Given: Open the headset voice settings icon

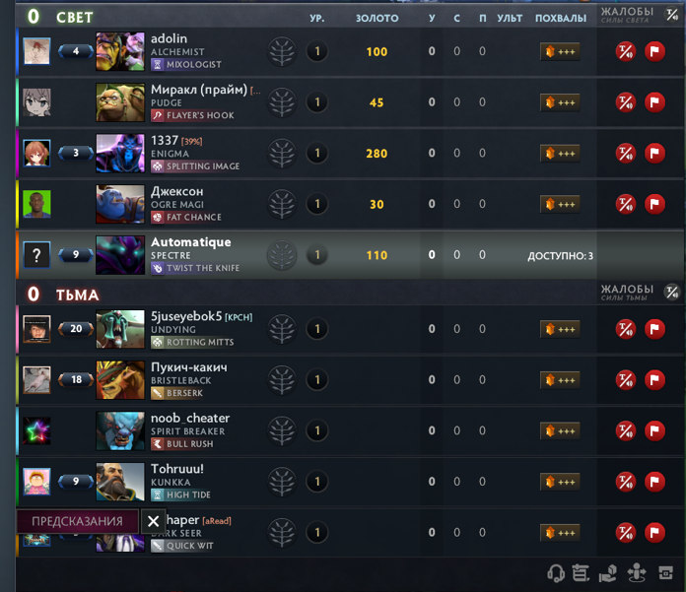Looking at the screenshot, I should point(556,572).
